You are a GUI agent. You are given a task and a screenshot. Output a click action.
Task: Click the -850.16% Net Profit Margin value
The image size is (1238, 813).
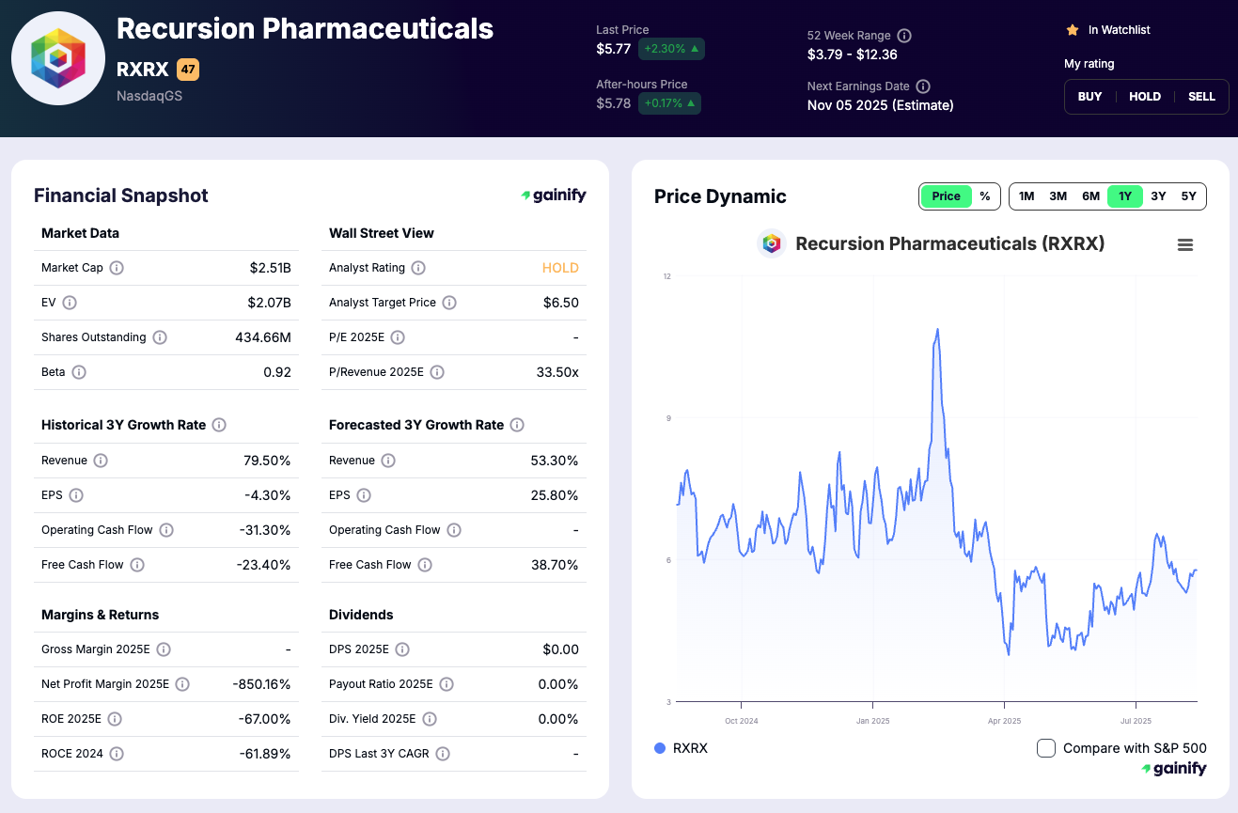pos(261,684)
